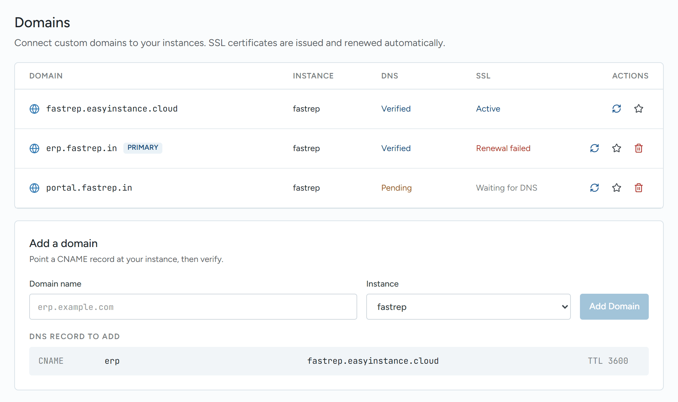Refresh fastrep.easyinstance.cloud domain status
678x402 pixels.
616,109
